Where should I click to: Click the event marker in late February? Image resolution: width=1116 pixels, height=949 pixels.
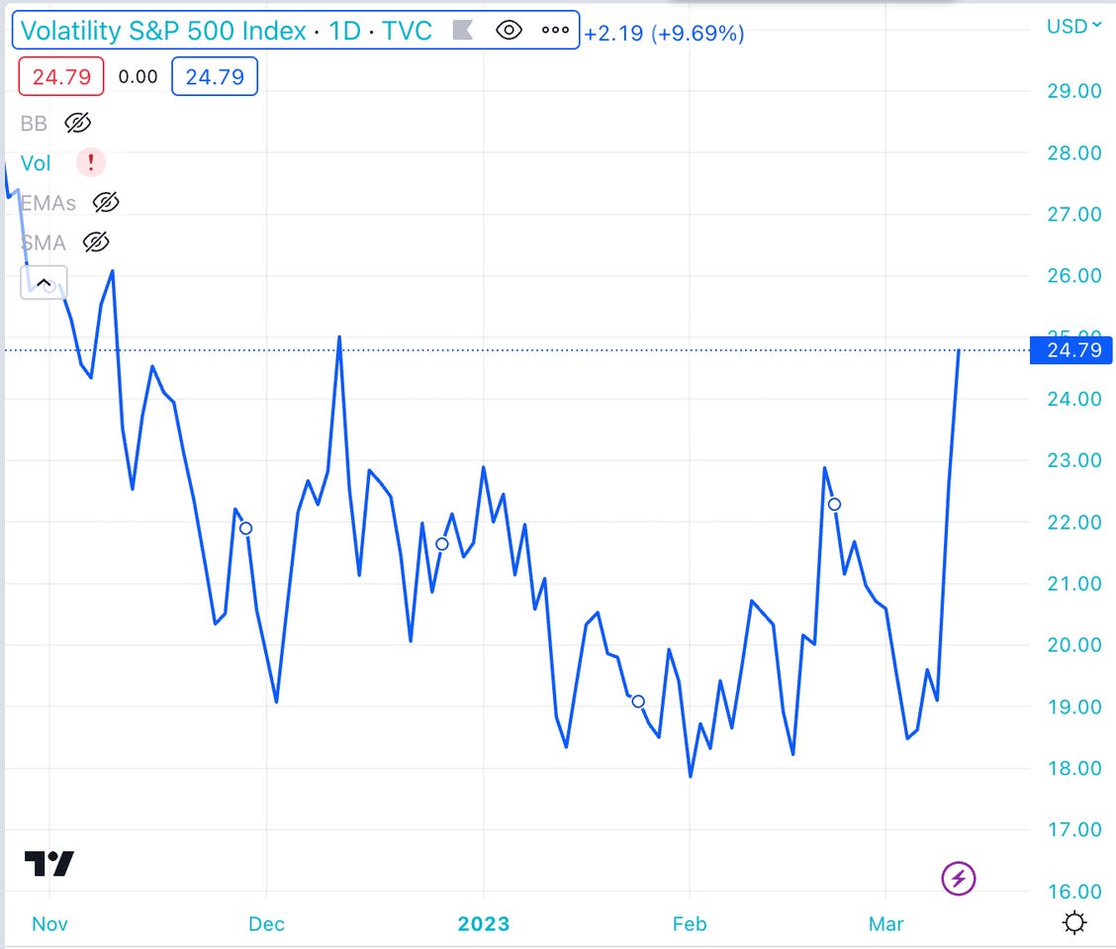[x=835, y=504]
